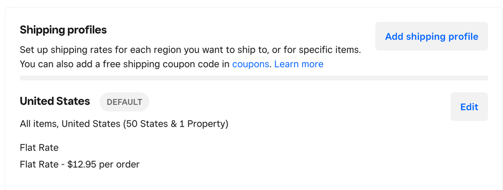Open the coupons link
503x190 pixels.
pos(251,64)
